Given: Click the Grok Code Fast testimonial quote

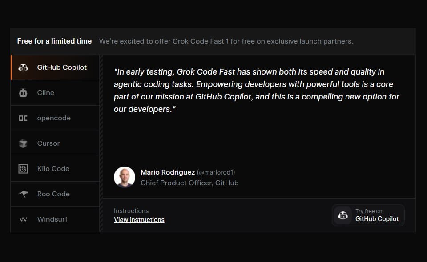Looking at the screenshot, I should click(257, 91).
